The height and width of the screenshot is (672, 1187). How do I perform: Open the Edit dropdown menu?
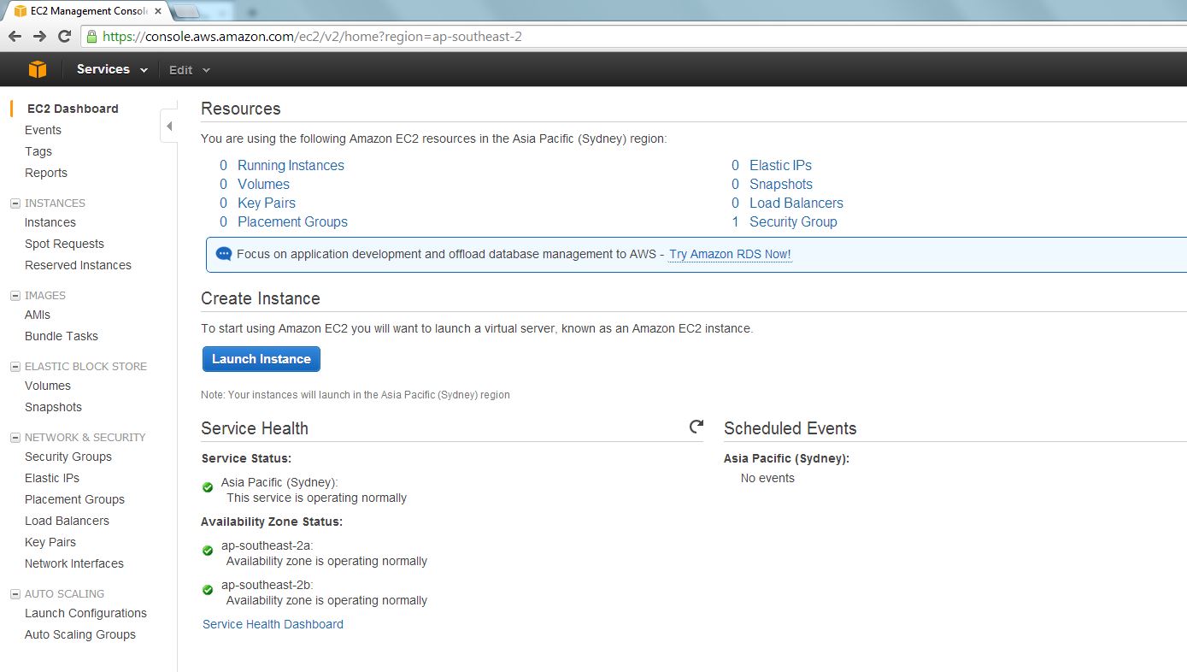189,70
